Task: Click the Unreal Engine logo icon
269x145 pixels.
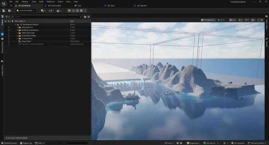Action: pyautogui.click(x=4, y=4)
